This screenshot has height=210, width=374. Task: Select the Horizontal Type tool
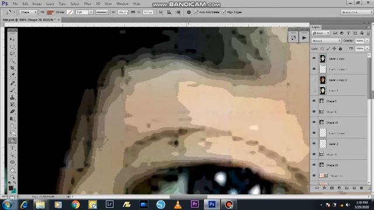click(12, 148)
